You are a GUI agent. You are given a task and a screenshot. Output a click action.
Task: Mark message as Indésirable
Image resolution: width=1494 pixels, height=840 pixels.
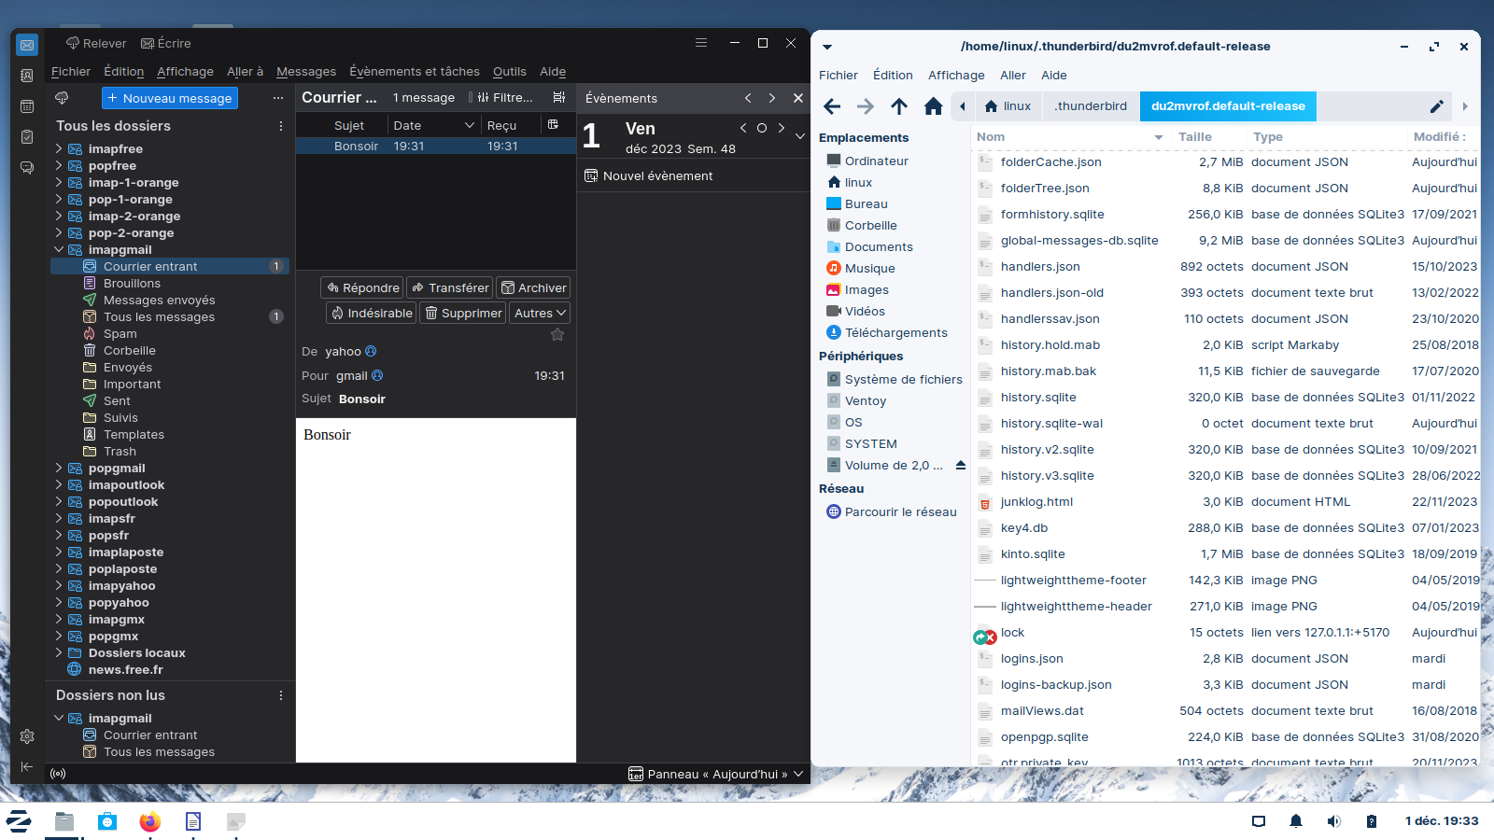click(371, 313)
